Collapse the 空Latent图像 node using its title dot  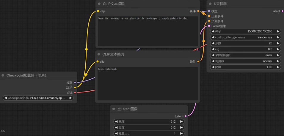coord(114,109)
